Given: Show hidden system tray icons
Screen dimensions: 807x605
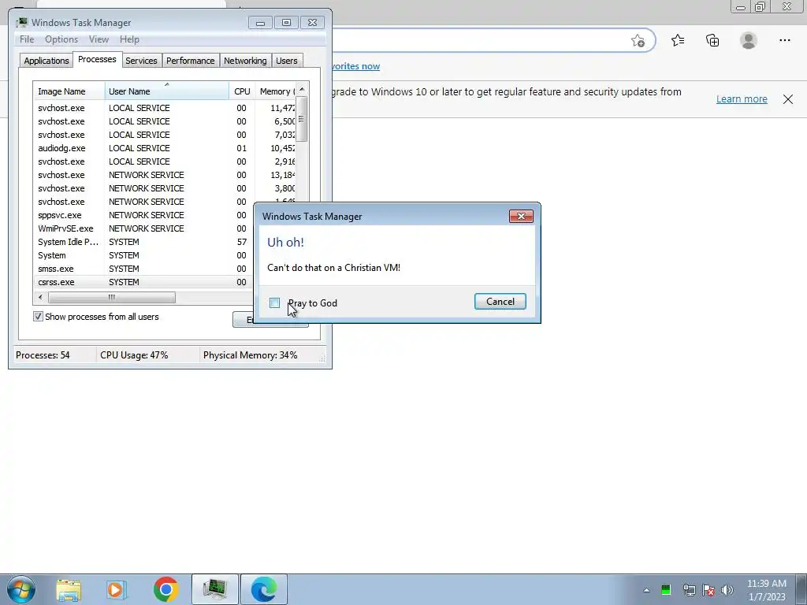Looking at the screenshot, I should pos(646,590).
